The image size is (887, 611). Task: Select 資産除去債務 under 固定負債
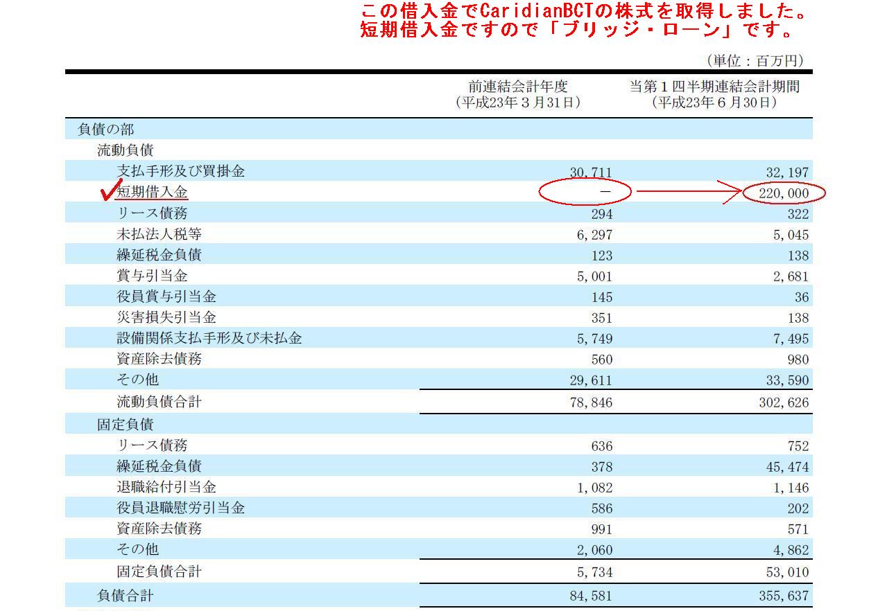(159, 529)
